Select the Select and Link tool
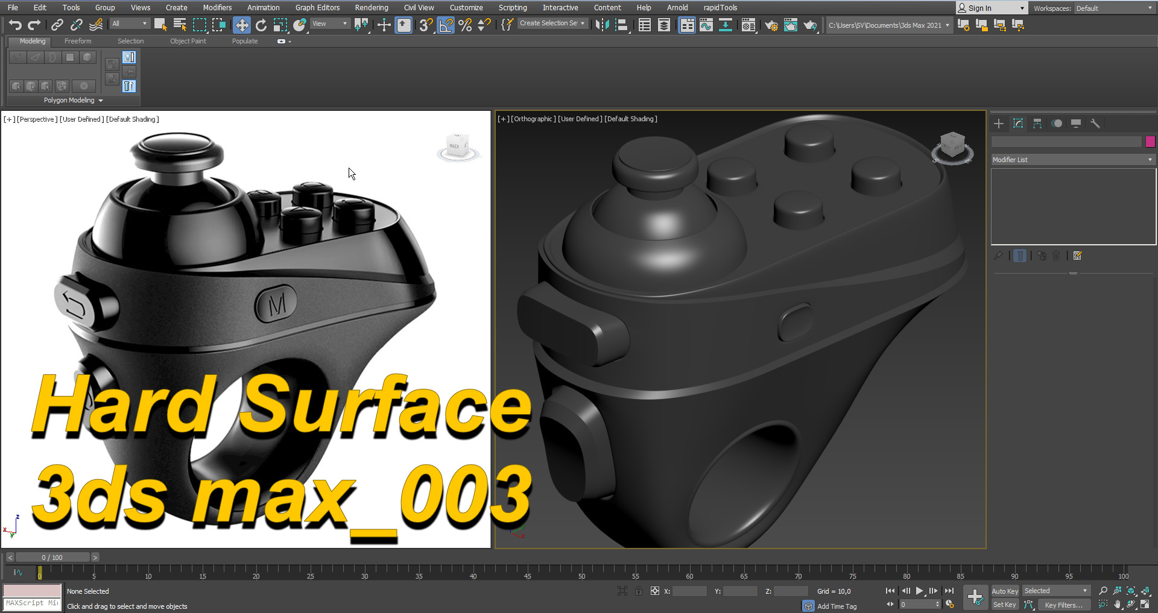The image size is (1158, 613). pyautogui.click(x=57, y=25)
